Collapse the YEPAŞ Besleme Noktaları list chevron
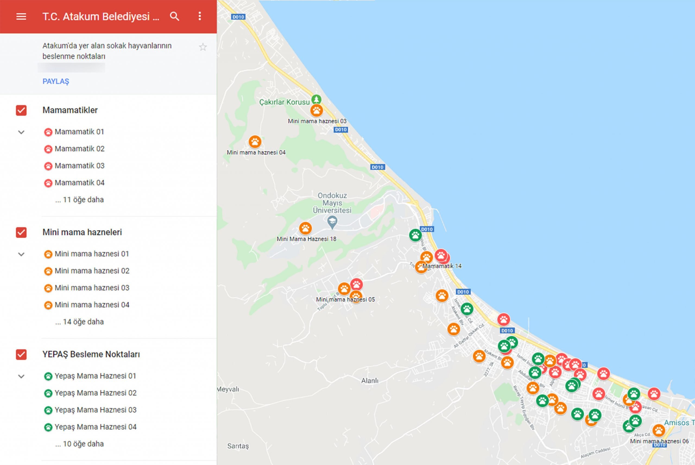 [21, 377]
